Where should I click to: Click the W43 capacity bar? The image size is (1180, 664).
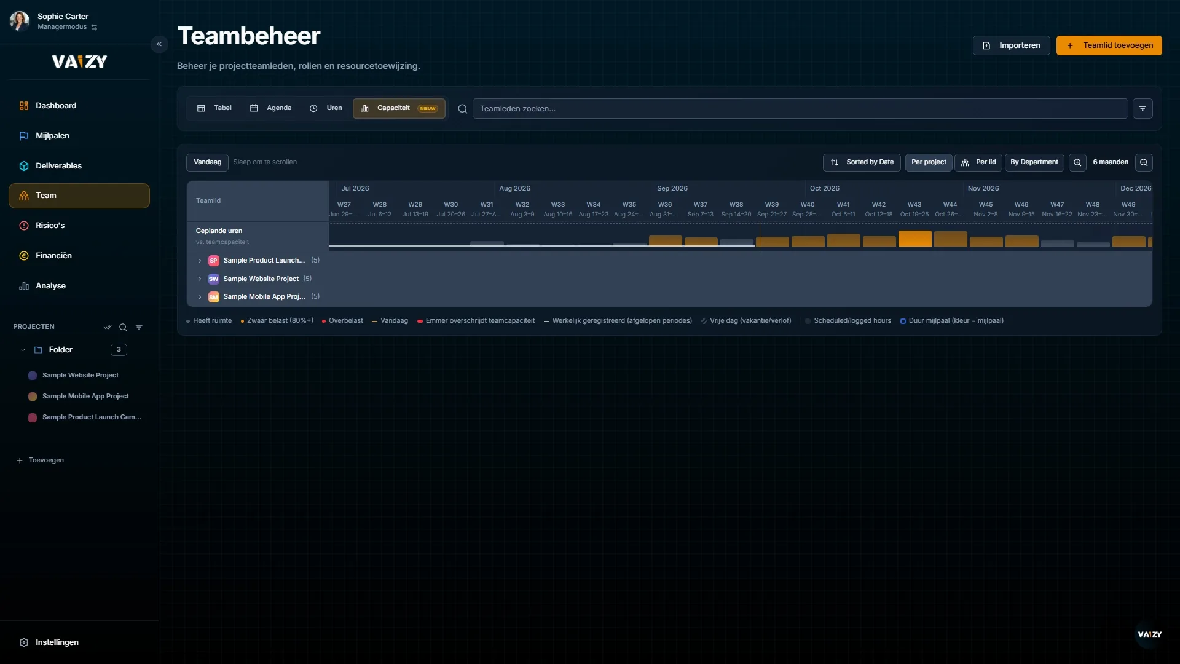point(914,239)
